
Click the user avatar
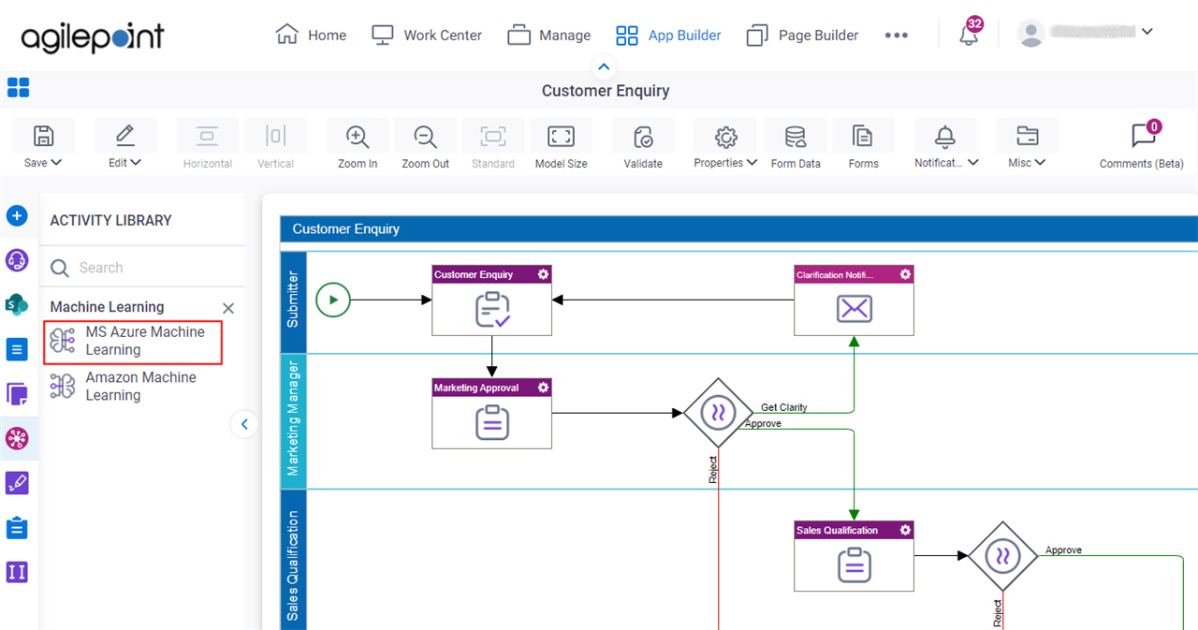pos(1031,34)
